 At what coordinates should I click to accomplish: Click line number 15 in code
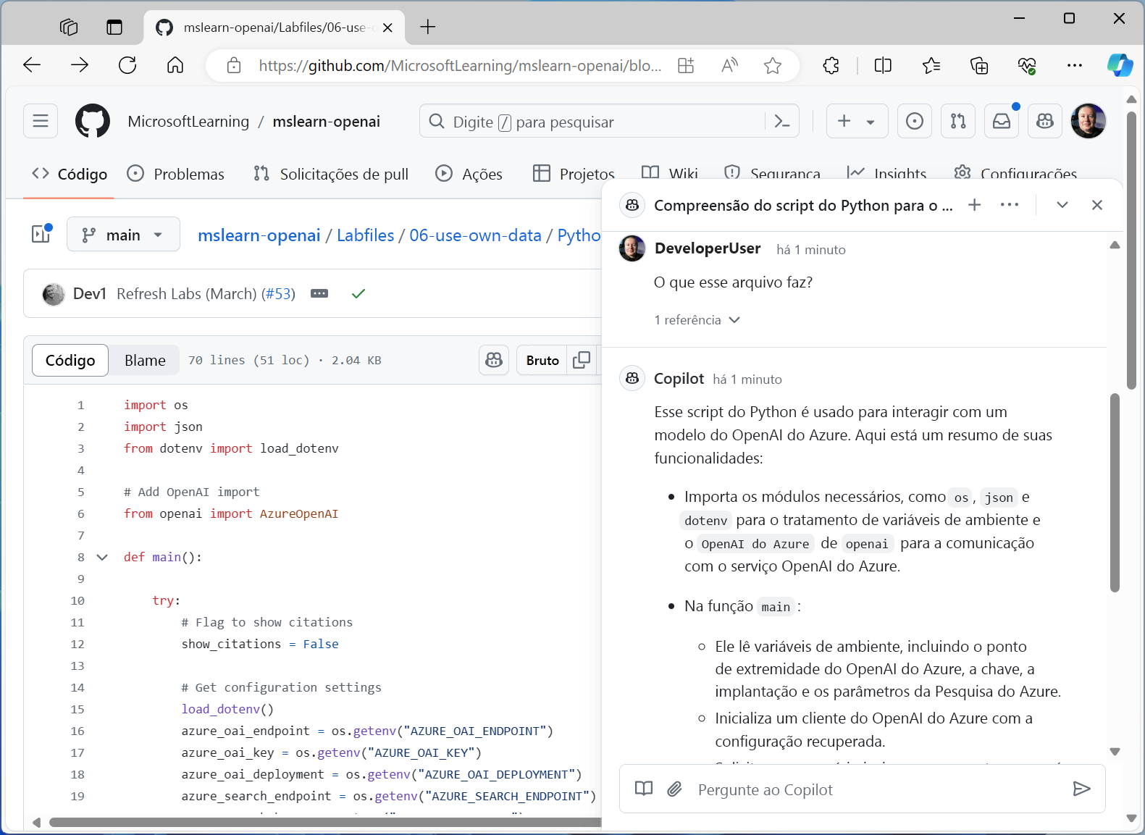pyautogui.click(x=77, y=709)
